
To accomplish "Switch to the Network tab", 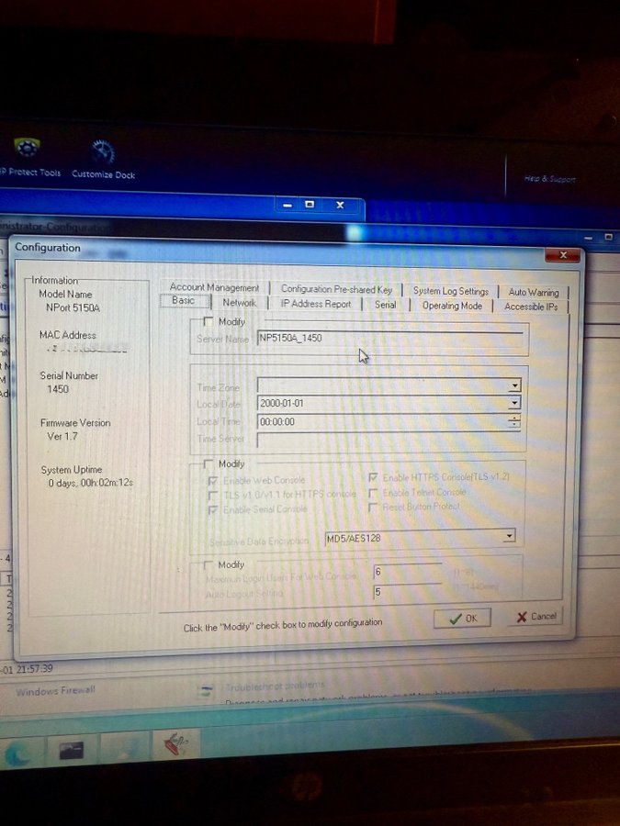I will click(x=239, y=303).
